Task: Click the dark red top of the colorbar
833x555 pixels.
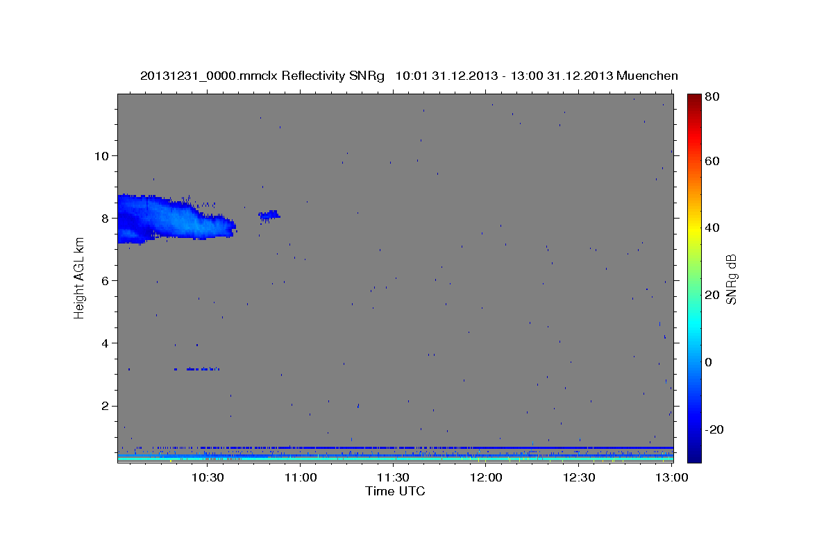Action: point(694,98)
